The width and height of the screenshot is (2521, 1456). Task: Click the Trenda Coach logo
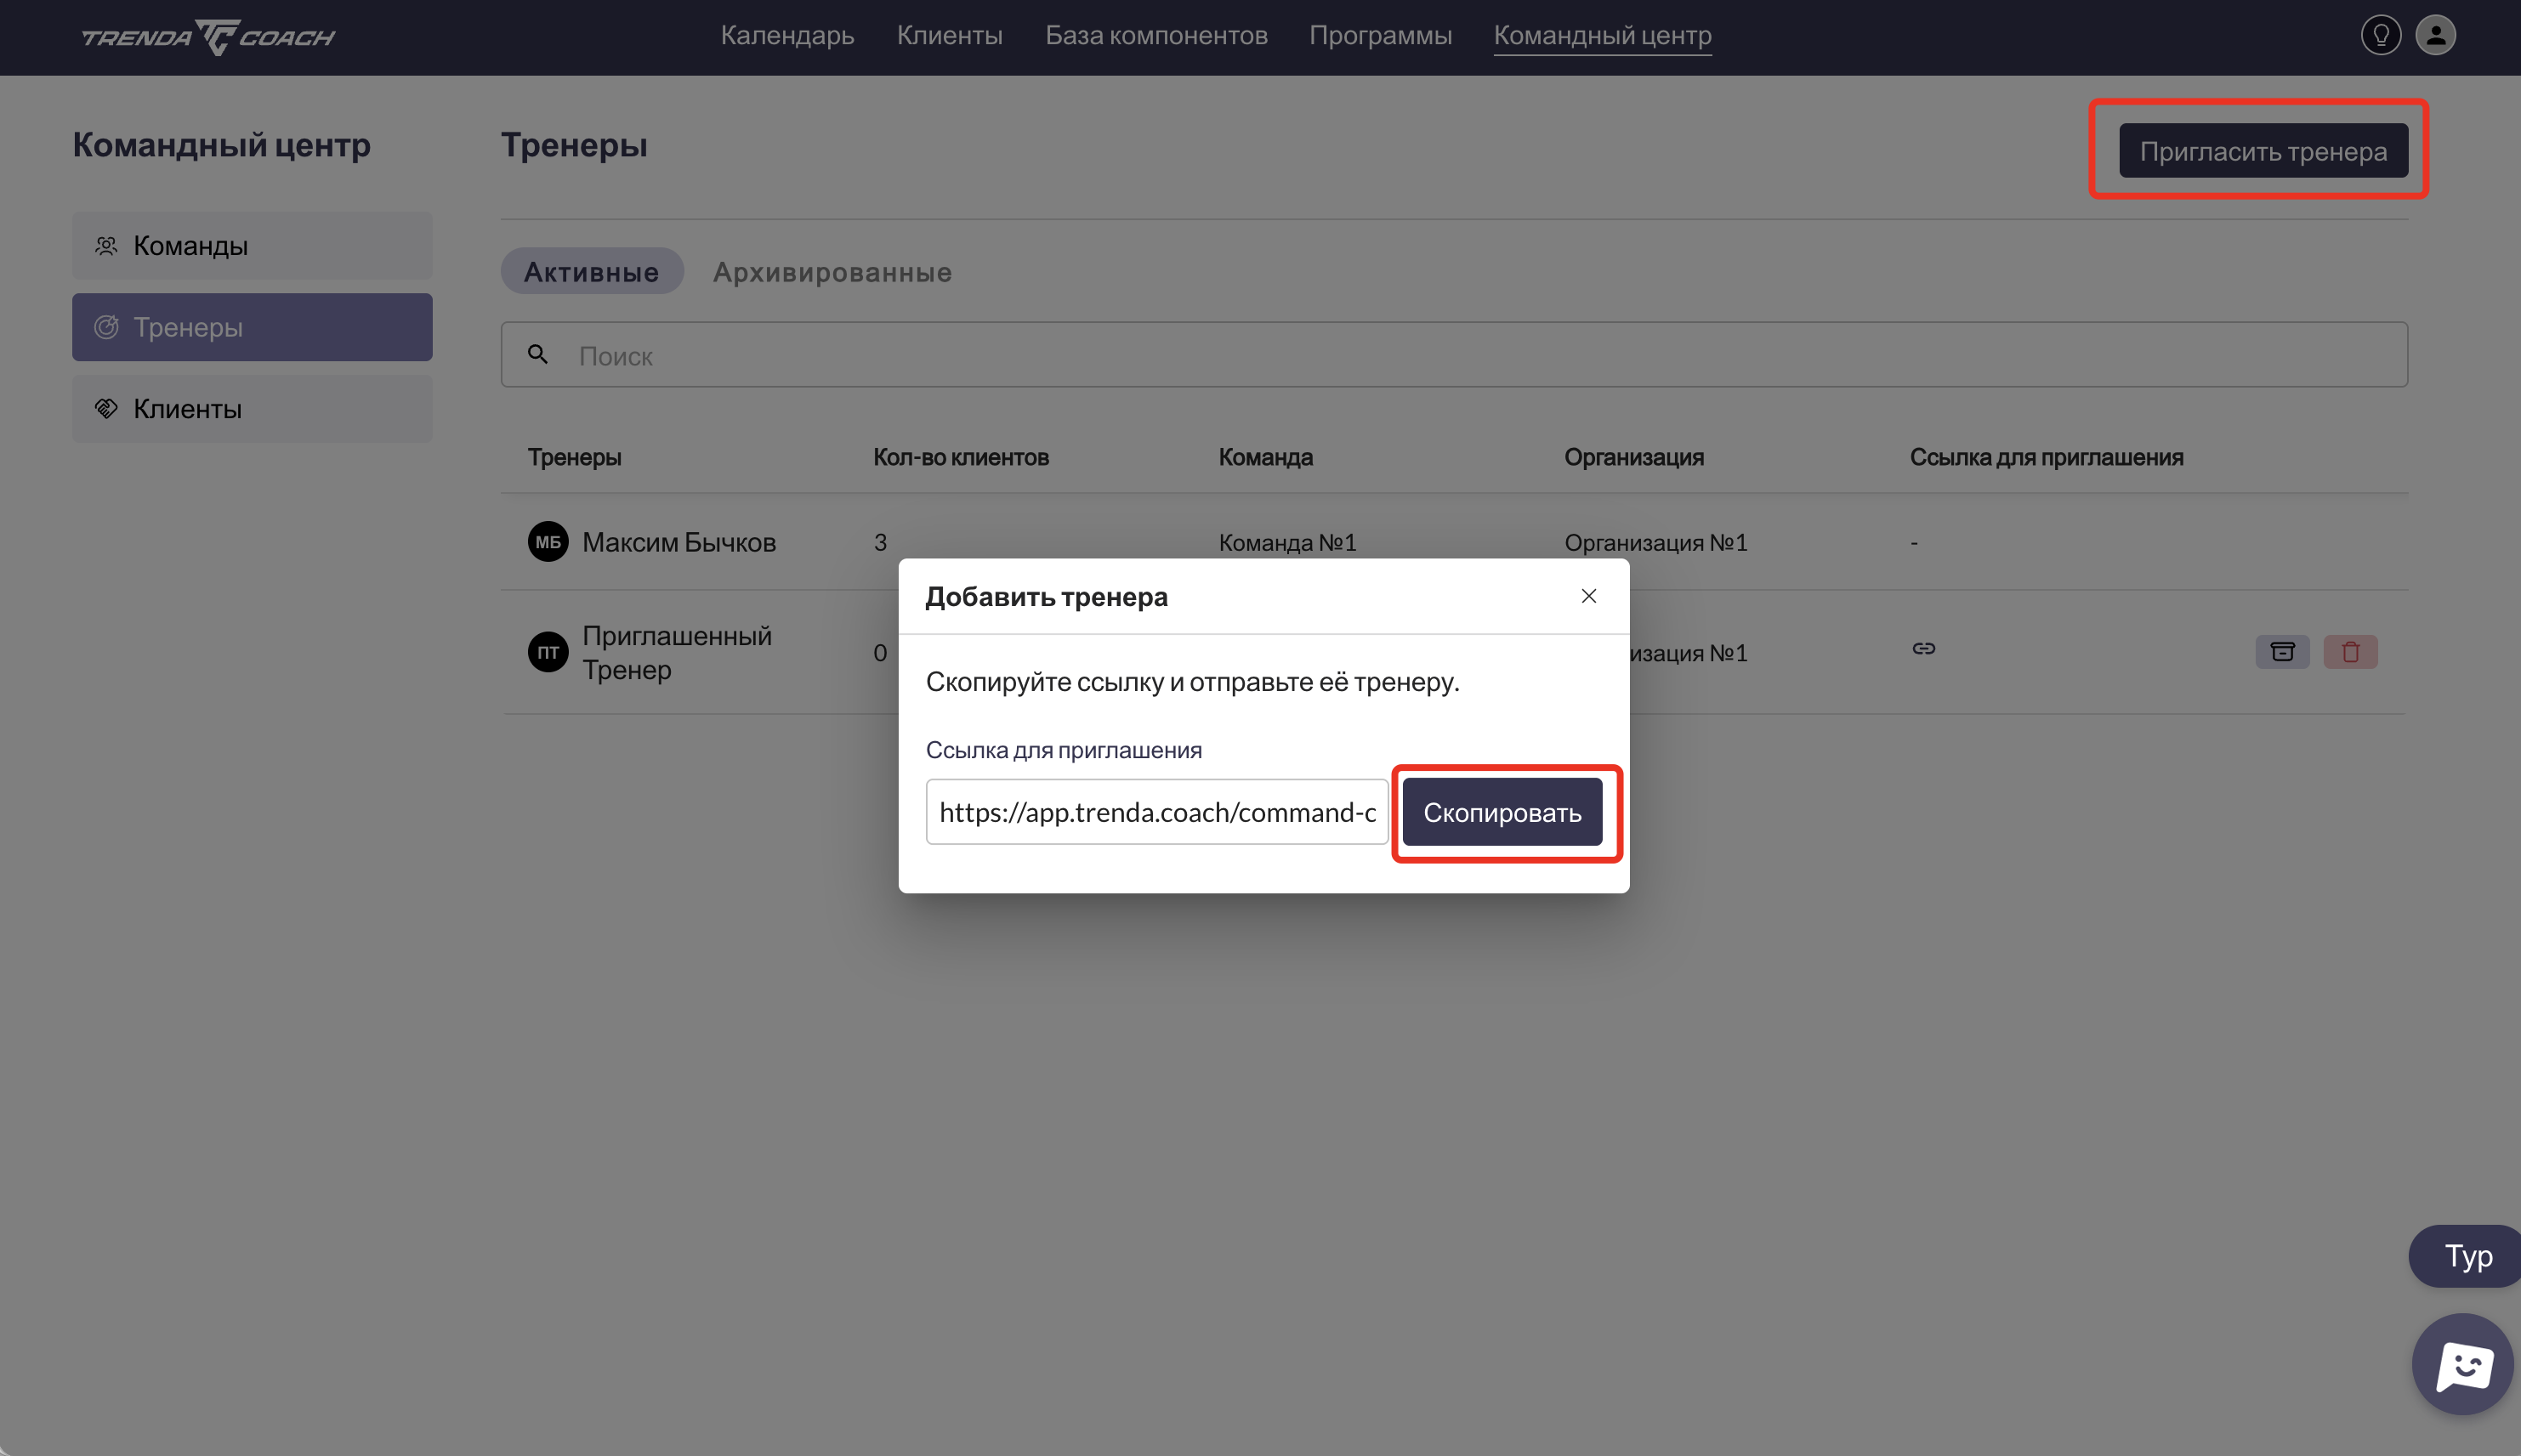[x=208, y=37]
